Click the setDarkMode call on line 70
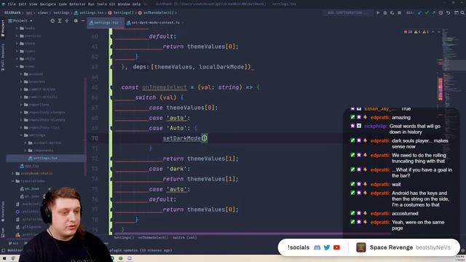This screenshot has height=262, width=466. [181, 138]
